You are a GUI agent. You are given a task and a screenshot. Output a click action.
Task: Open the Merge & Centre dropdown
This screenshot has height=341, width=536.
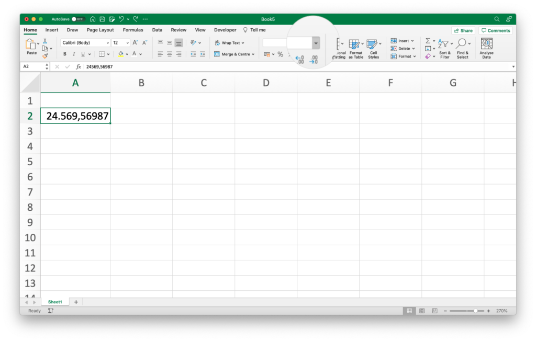point(253,54)
